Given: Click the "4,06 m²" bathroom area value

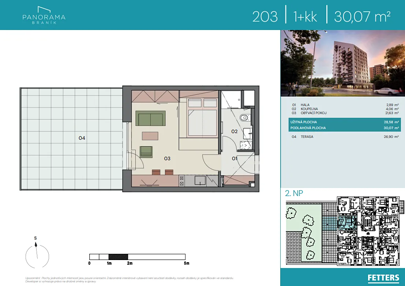Looking at the screenshot, I should click(392, 109).
